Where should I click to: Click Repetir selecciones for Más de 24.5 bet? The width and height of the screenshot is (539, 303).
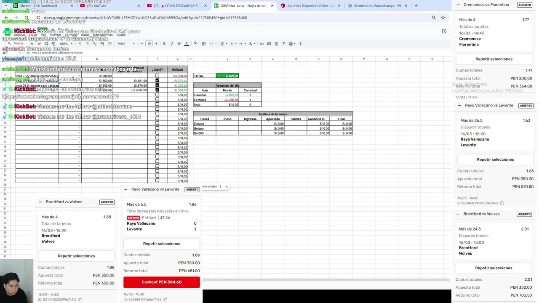(x=494, y=268)
